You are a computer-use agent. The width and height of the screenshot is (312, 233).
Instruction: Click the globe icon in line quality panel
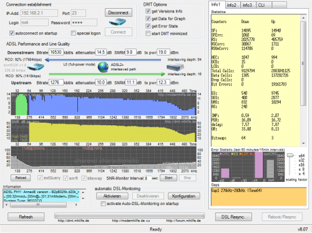click(103, 67)
